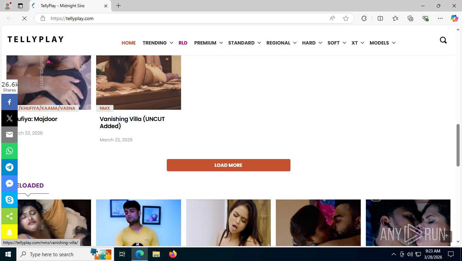Open tab actions menu

pyautogui.click(x=20, y=6)
